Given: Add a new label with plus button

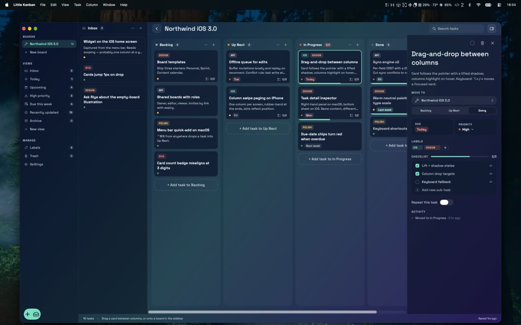Looking at the screenshot, I should click(x=445, y=148).
